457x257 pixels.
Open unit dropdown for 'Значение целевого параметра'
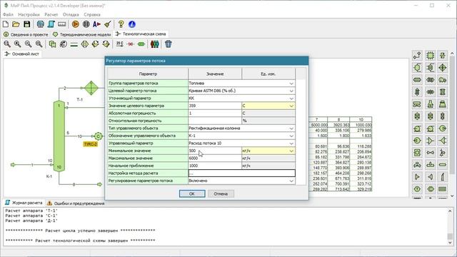click(291, 106)
